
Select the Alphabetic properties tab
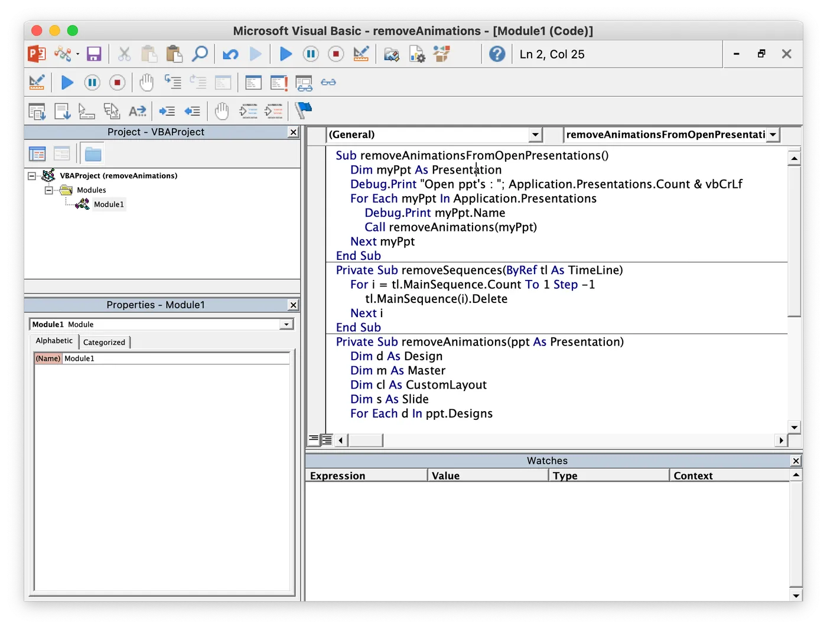click(x=54, y=341)
